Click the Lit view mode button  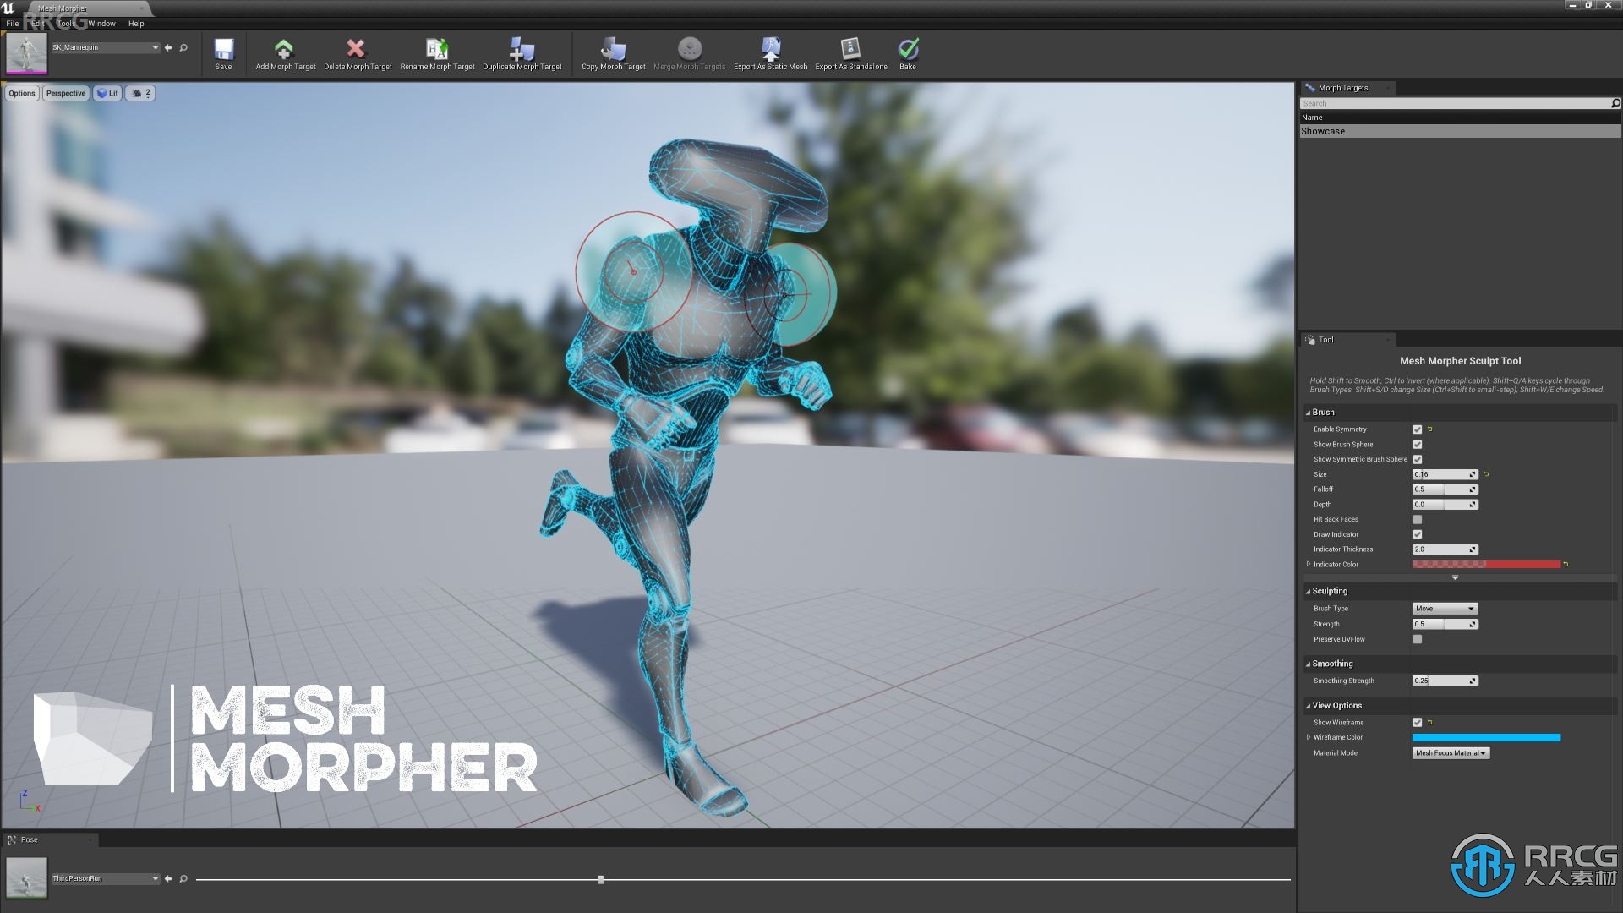107,93
